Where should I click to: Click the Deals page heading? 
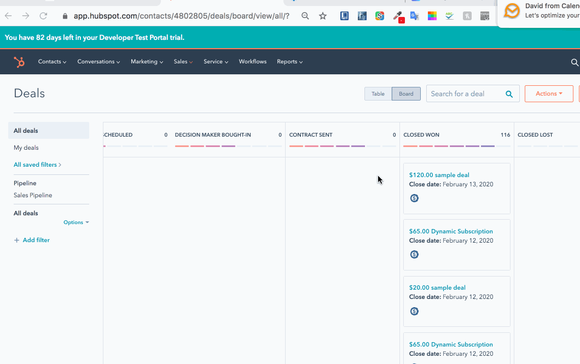pos(29,93)
